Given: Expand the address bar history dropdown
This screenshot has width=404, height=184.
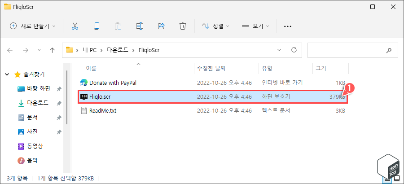Looking at the screenshot, I should (279, 50).
